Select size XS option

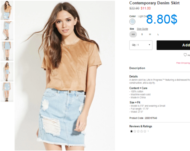tap(133, 34)
